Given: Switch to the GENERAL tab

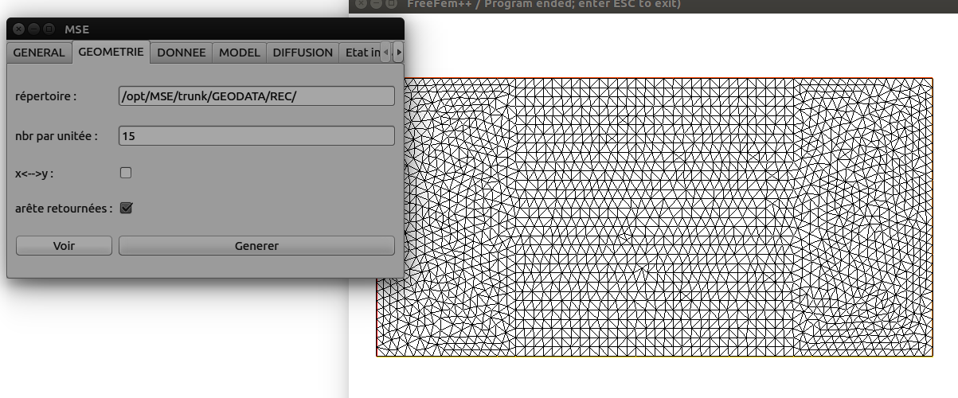Looking at the screenshot, I should [39, 53].
